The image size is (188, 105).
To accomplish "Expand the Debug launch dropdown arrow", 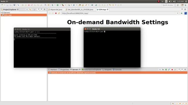I will pos(55,5).
